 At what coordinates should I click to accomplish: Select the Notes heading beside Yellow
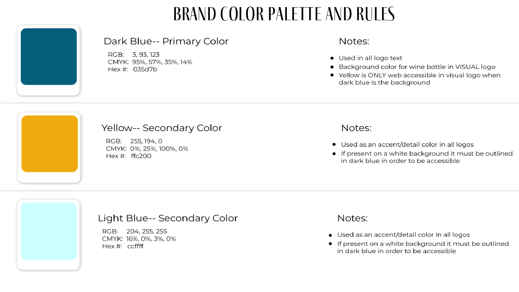coord(356,128)
